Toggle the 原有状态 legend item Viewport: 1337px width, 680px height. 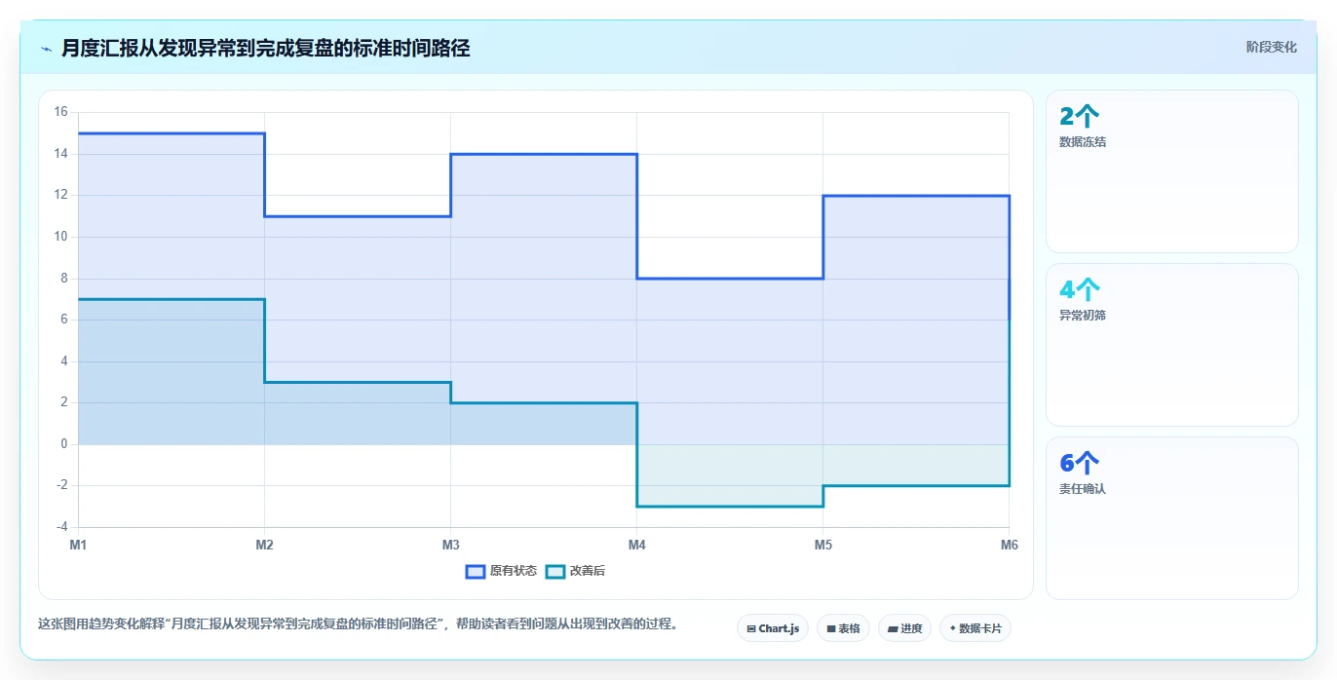pyautogui.click(x=501, y=571)
